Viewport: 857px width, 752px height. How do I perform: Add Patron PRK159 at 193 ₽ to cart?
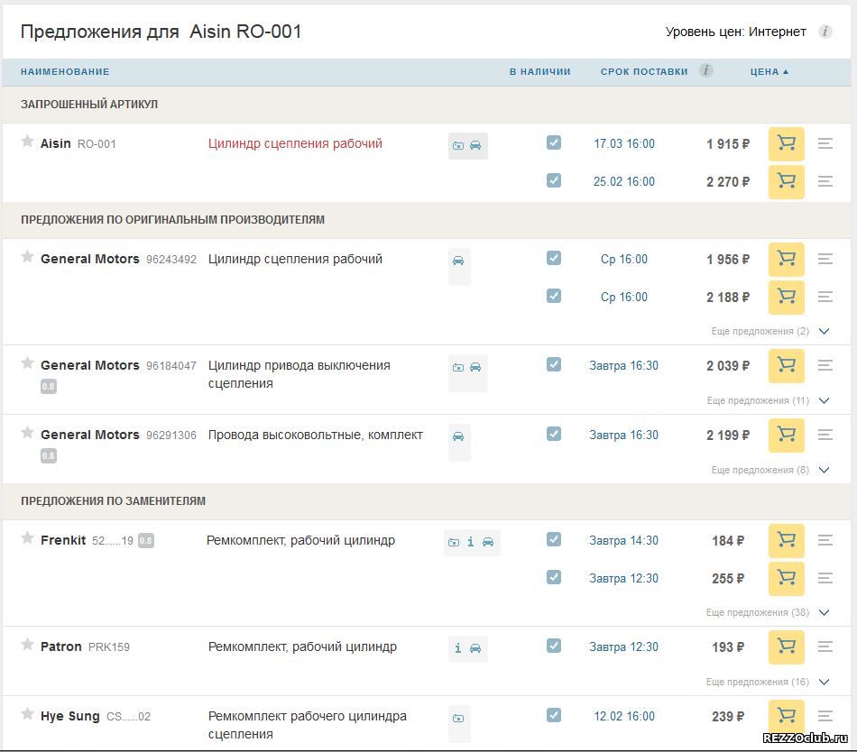click(x=786, y=647)
